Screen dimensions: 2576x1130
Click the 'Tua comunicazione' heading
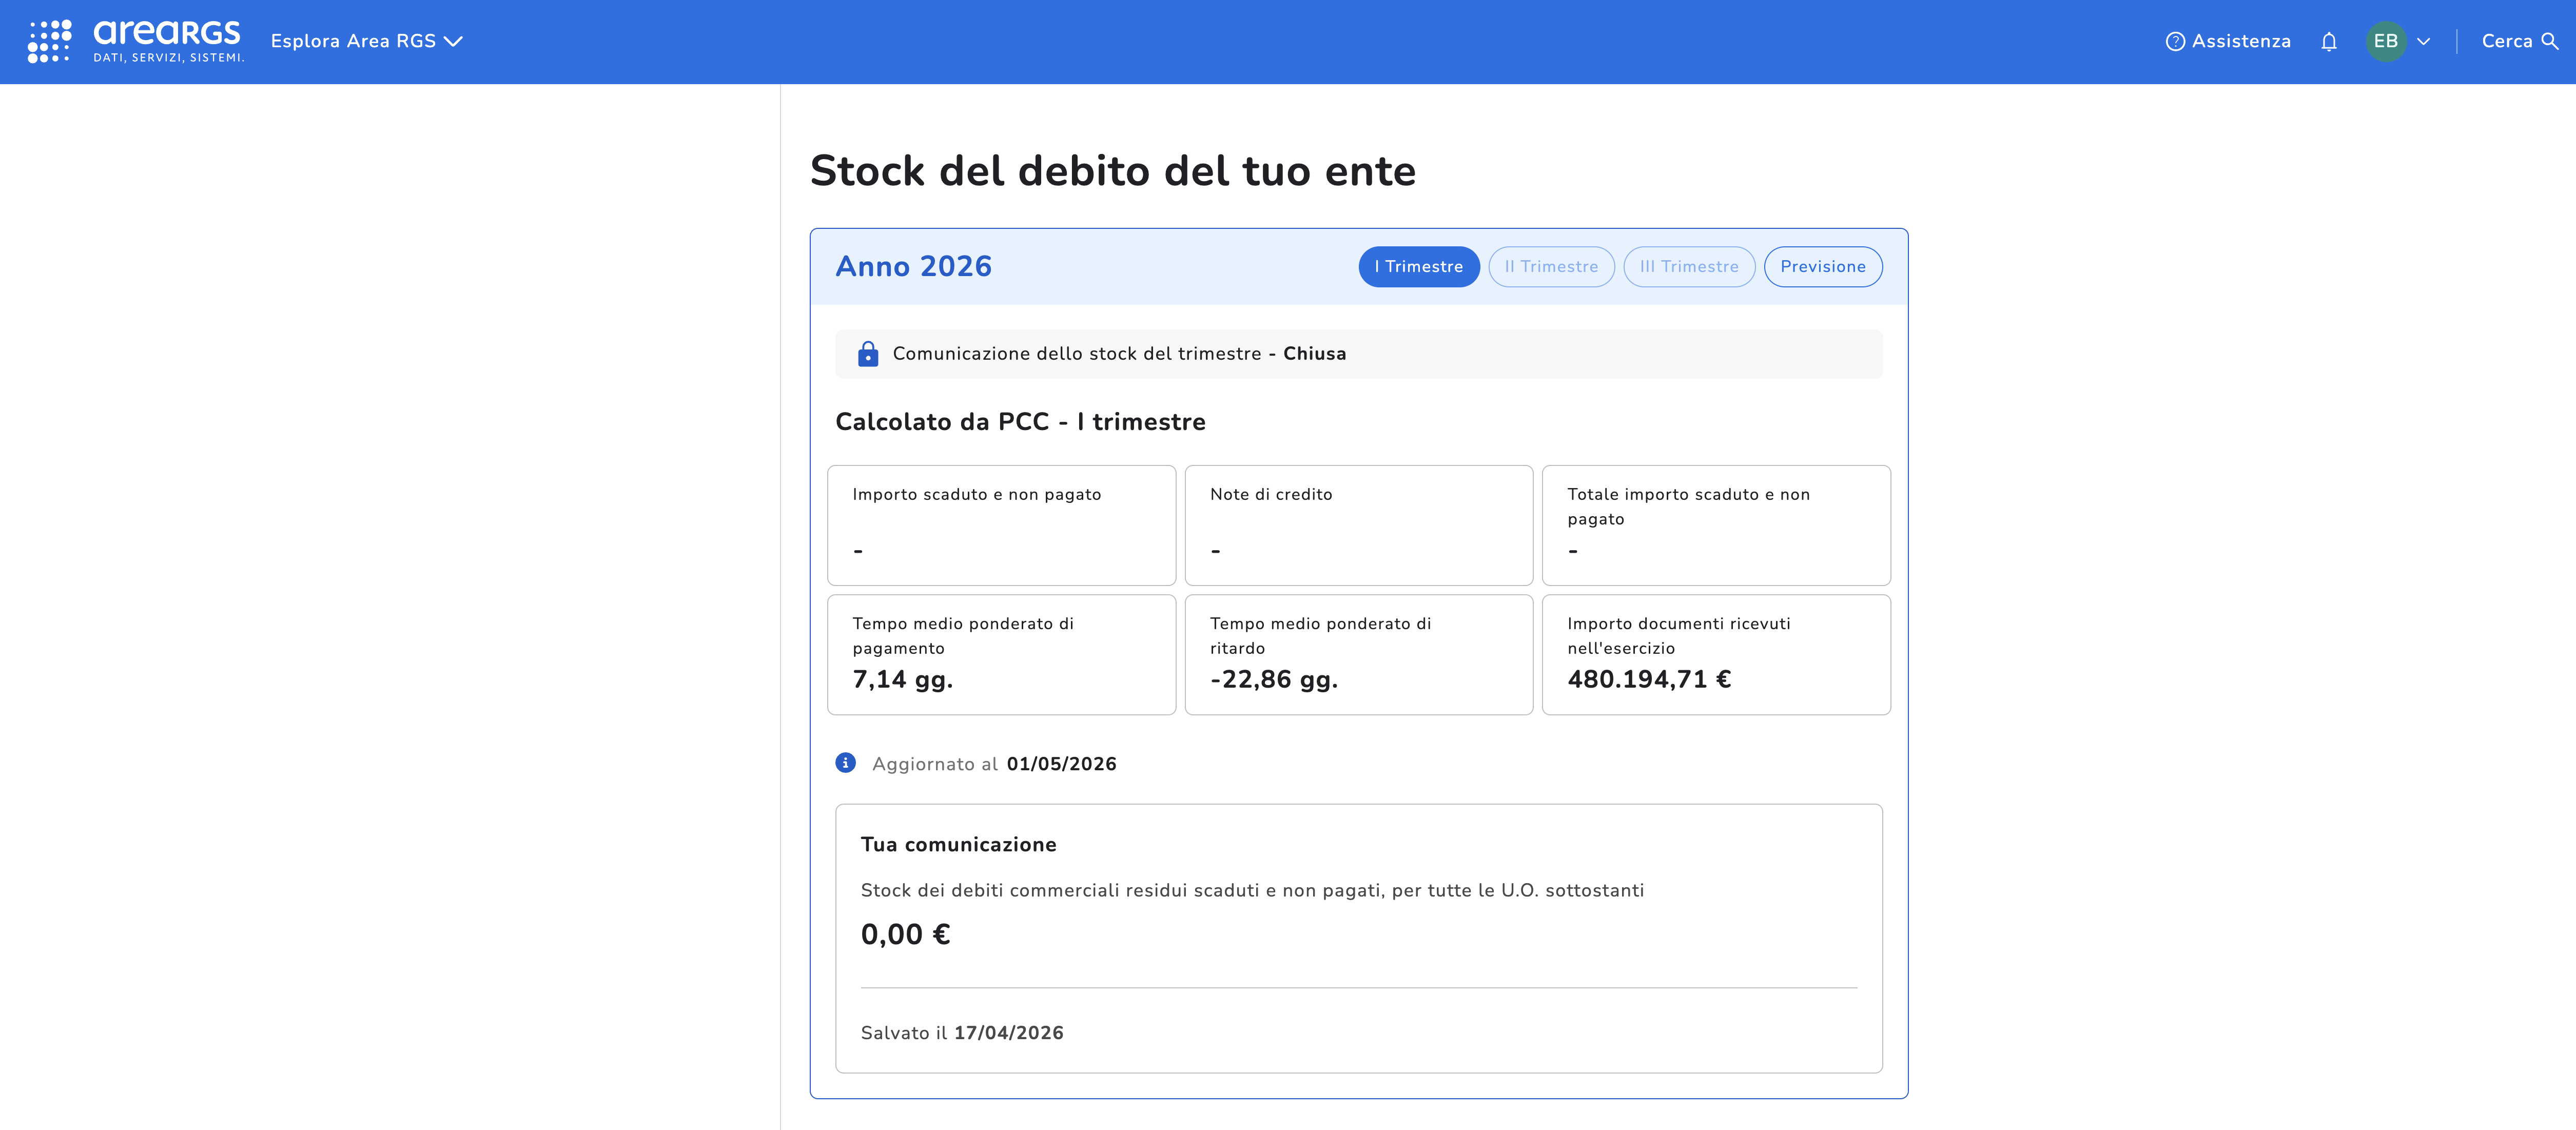(x=958, y=845)
